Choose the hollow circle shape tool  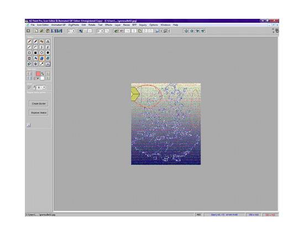click(41, 53)
